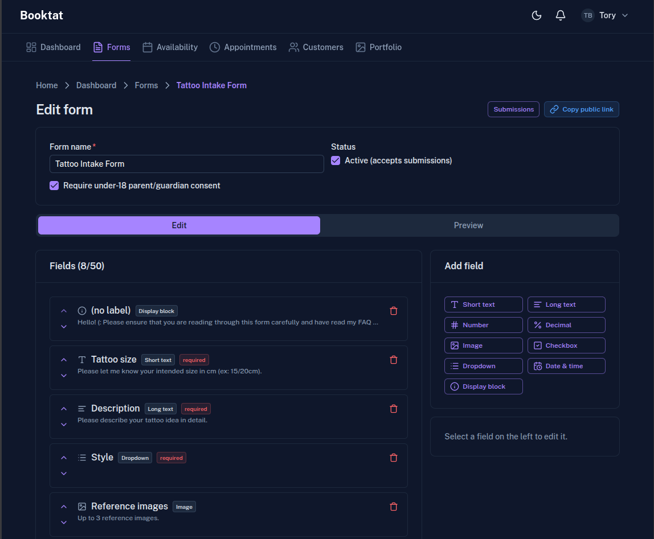Add a Number field

point(484,325)
